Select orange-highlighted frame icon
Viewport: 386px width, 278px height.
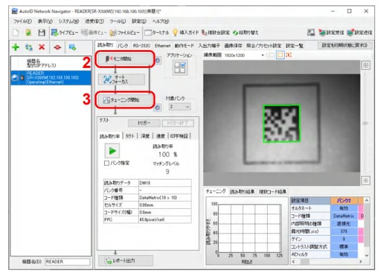(x=280, y=55)
